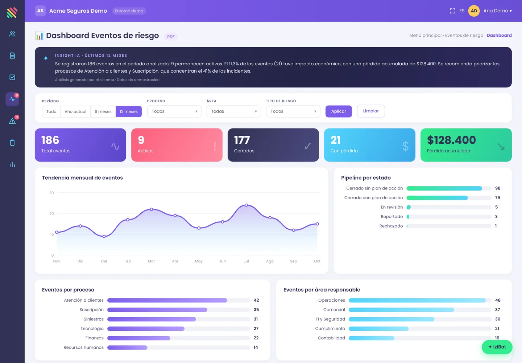Open the Cerrados 177 card

pos(273,145)
